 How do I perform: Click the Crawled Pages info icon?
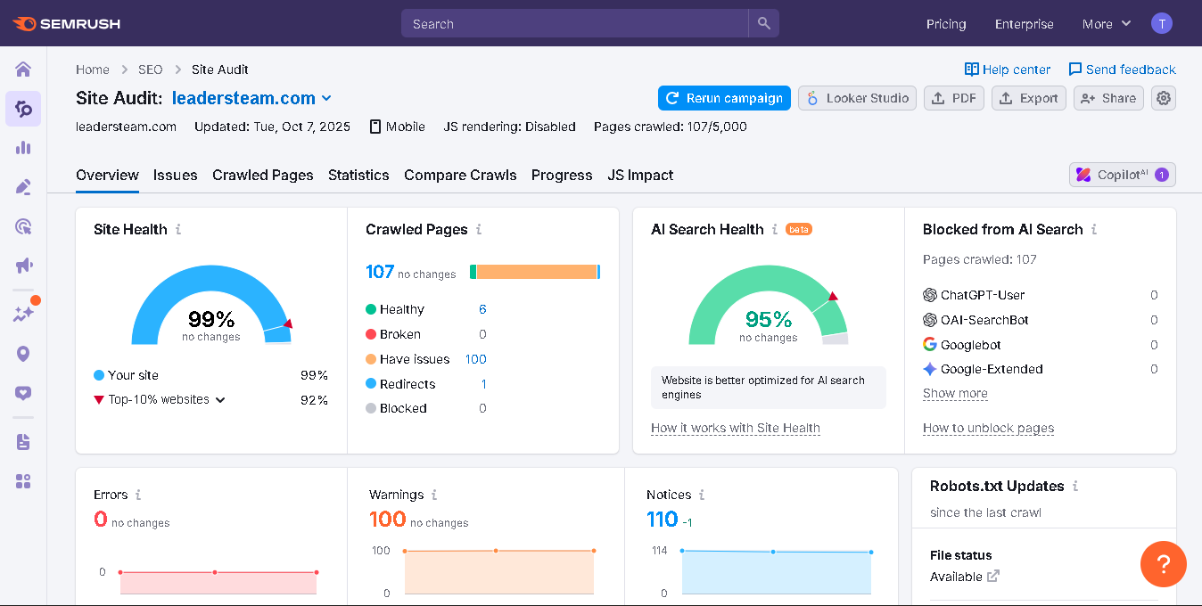[x=479, y=230]
